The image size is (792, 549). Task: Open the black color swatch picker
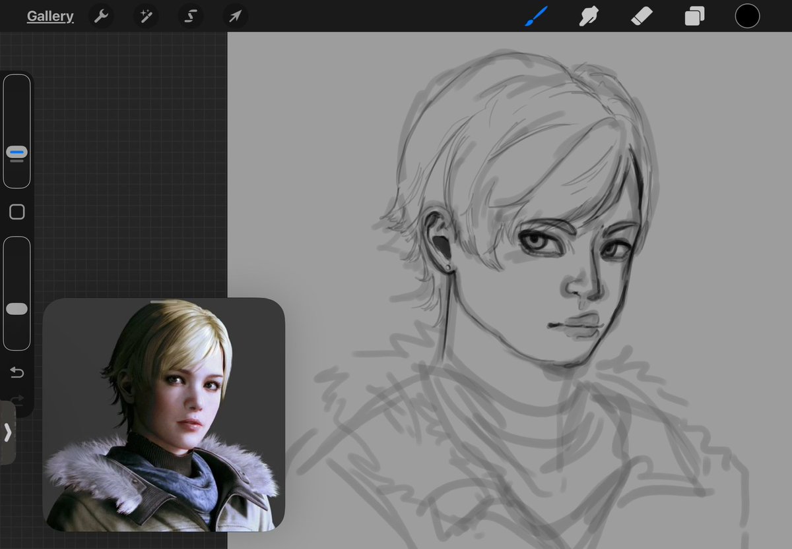tap(747, 16)
